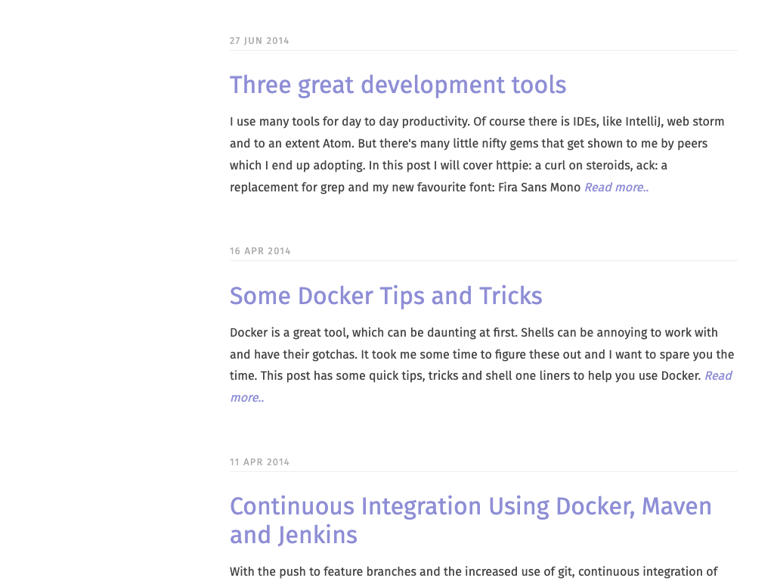This screenshot has height=581, width=774.
Task: Click "Fira Sans Mono" in the first excerpt
Action: coord(539,188)
